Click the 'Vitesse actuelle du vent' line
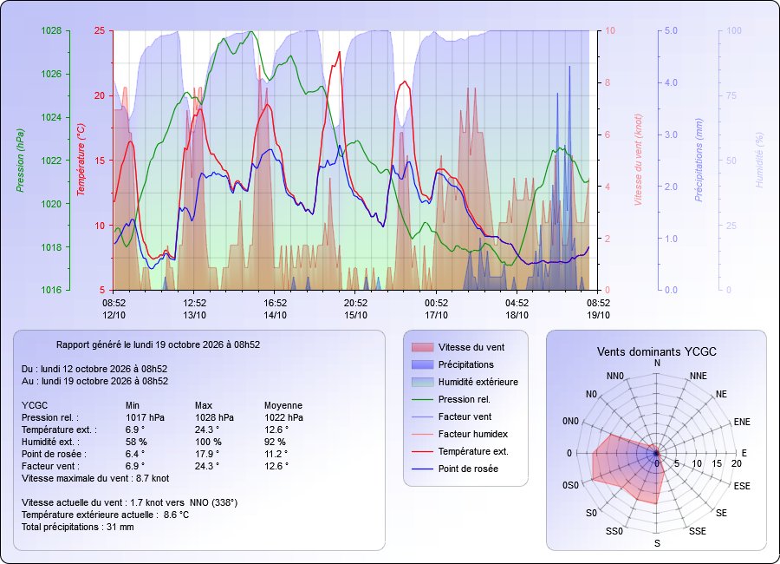Viewport: 780px width, 564px height. [129, 502]
